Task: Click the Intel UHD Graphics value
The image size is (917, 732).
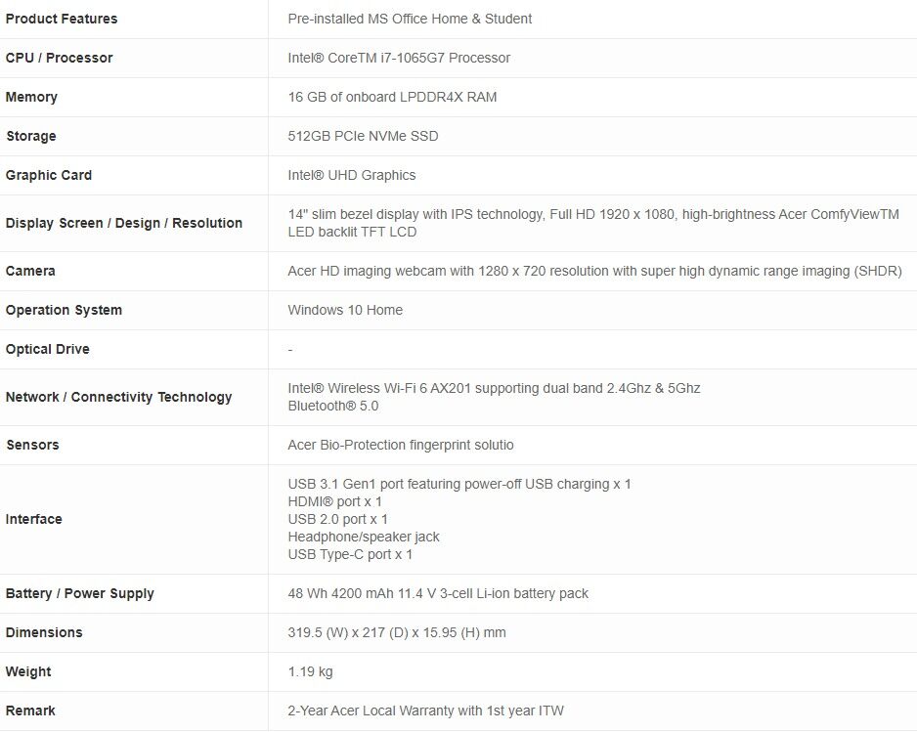Action: click(352, 175)
